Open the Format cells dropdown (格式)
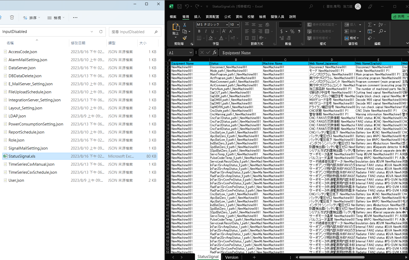 (x=352, y=38)
